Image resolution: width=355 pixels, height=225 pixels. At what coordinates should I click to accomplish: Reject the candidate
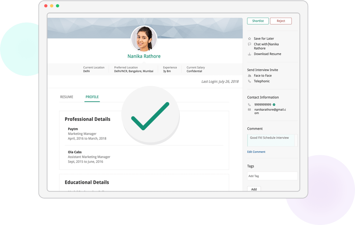click(281, 21)
